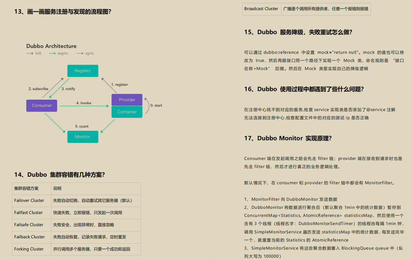Click the line starting '先走 filter 链'

pos(293,167)
